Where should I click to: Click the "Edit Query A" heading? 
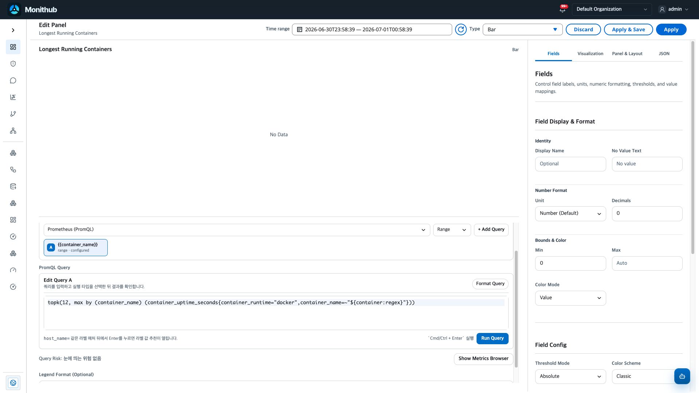click(x=58, y=280)
